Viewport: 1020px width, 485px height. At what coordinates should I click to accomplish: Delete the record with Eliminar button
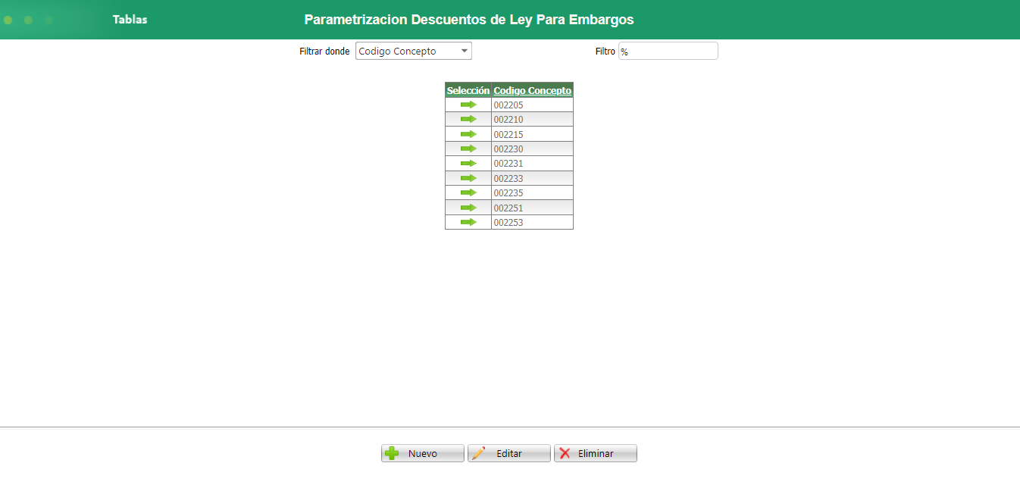click(595, 453)
